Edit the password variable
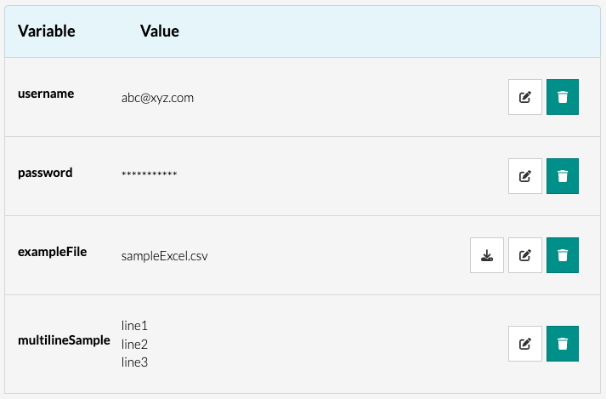The height and width of the screenshot is (399, 606). tap(524, 176)
